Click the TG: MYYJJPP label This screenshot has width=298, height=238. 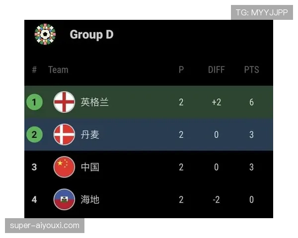point(262,12)
